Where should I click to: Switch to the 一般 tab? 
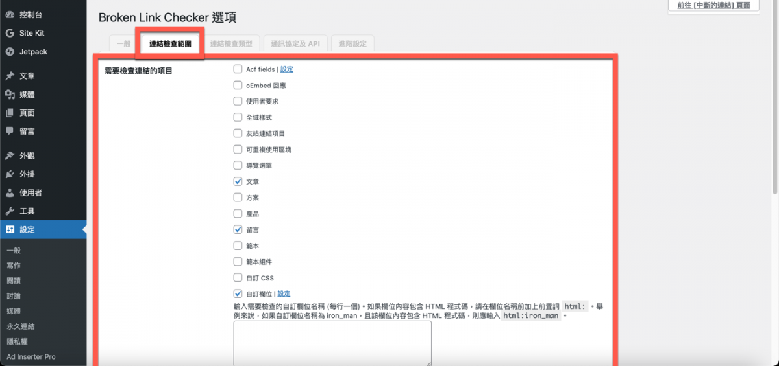coord(123,43)
